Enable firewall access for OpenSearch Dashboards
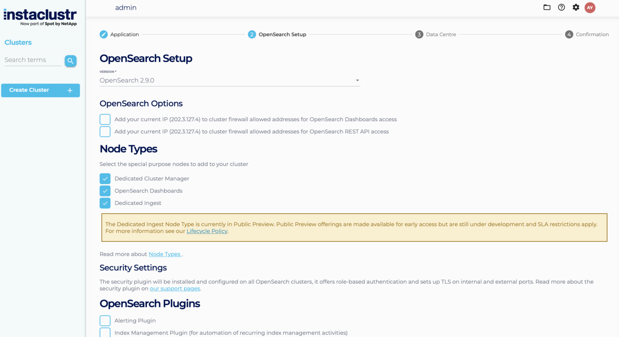Screen dimensions: 619x337 click(105, 119)
